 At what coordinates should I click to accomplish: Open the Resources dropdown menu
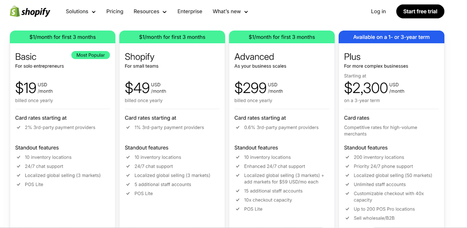(150, 12)
